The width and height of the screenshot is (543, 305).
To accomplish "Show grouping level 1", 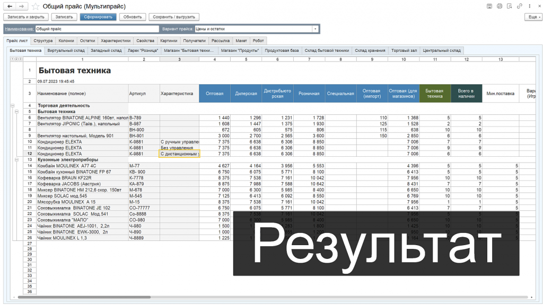I will (x=13, y=59).
